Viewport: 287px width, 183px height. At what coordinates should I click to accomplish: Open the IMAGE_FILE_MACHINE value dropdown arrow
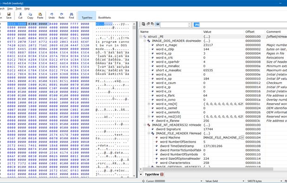coord(242,137)
